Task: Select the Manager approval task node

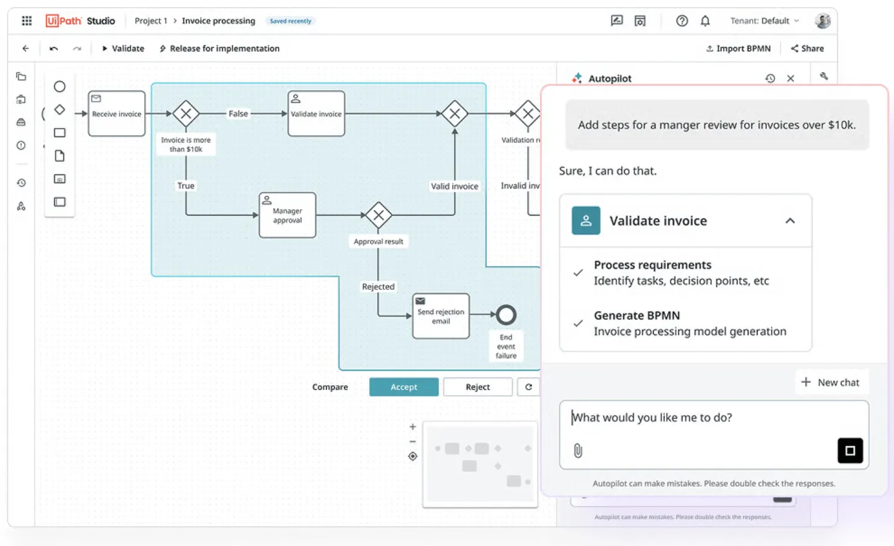Action: coord(288,215)
